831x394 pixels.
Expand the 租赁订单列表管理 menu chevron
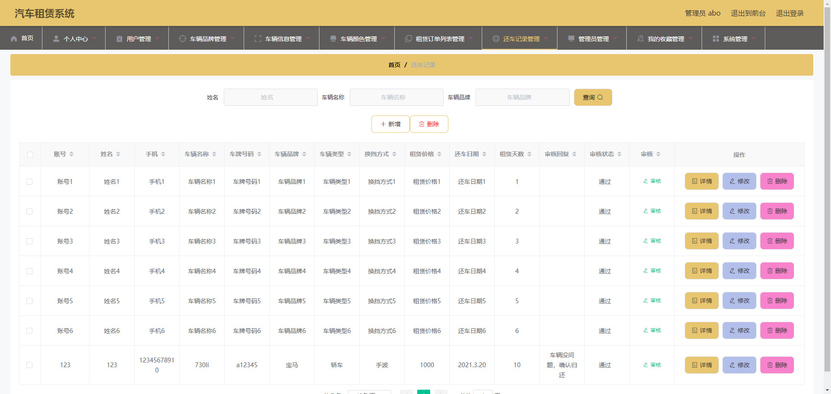pos(470,38)
